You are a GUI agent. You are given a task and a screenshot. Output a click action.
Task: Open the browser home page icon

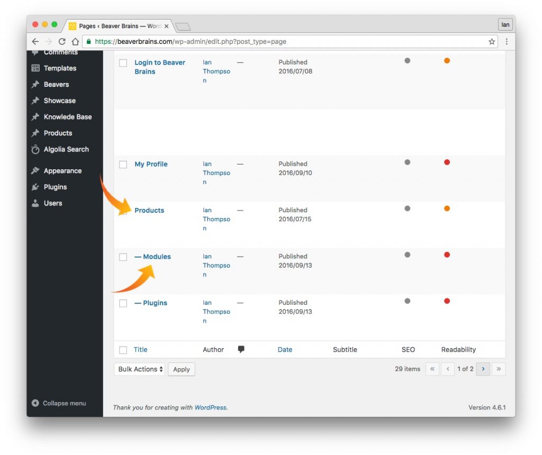click(x=75, y=41)
